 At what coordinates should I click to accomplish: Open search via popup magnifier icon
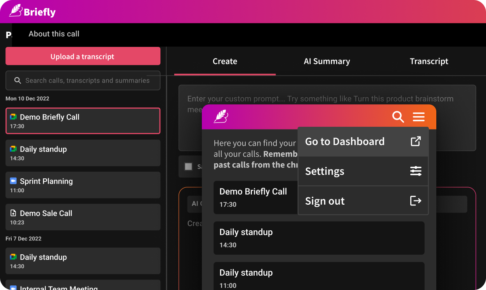398,117
